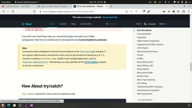
Task: Click the volume icon in the top bar
Action: (178, 2)
